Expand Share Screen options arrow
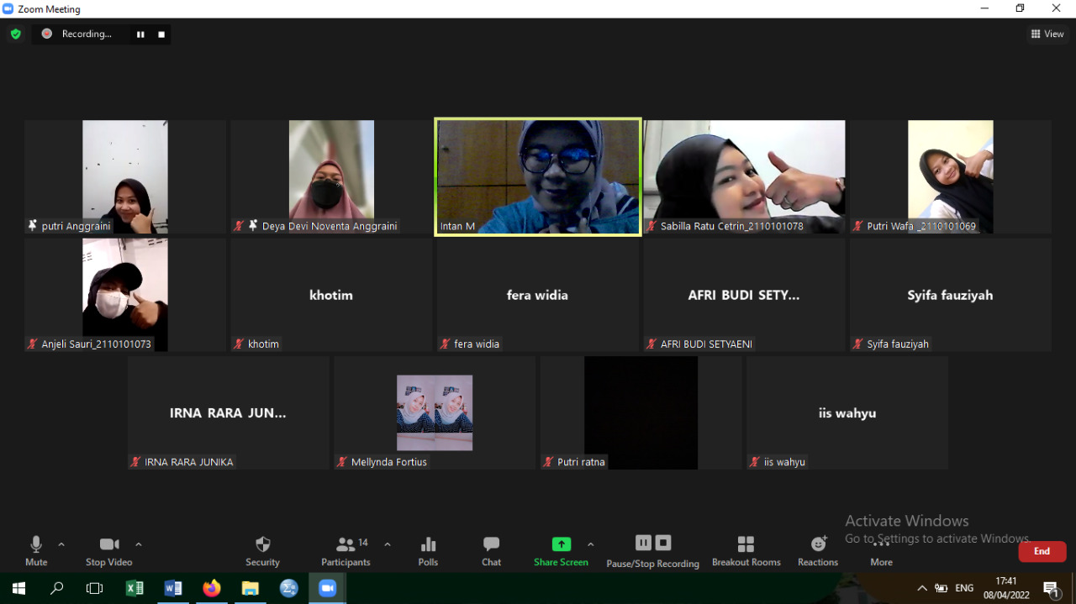1076x604 pixels. pyautogui.click(x=590, y=544)
